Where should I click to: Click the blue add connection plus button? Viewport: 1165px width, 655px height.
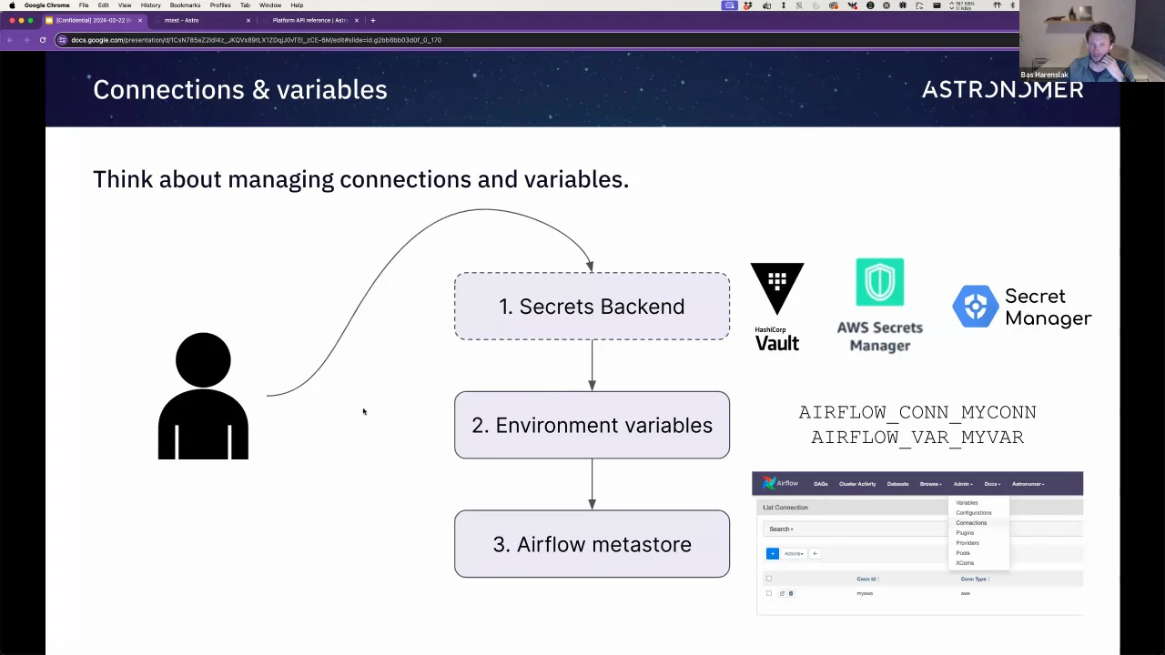click(x=773, y=553)
